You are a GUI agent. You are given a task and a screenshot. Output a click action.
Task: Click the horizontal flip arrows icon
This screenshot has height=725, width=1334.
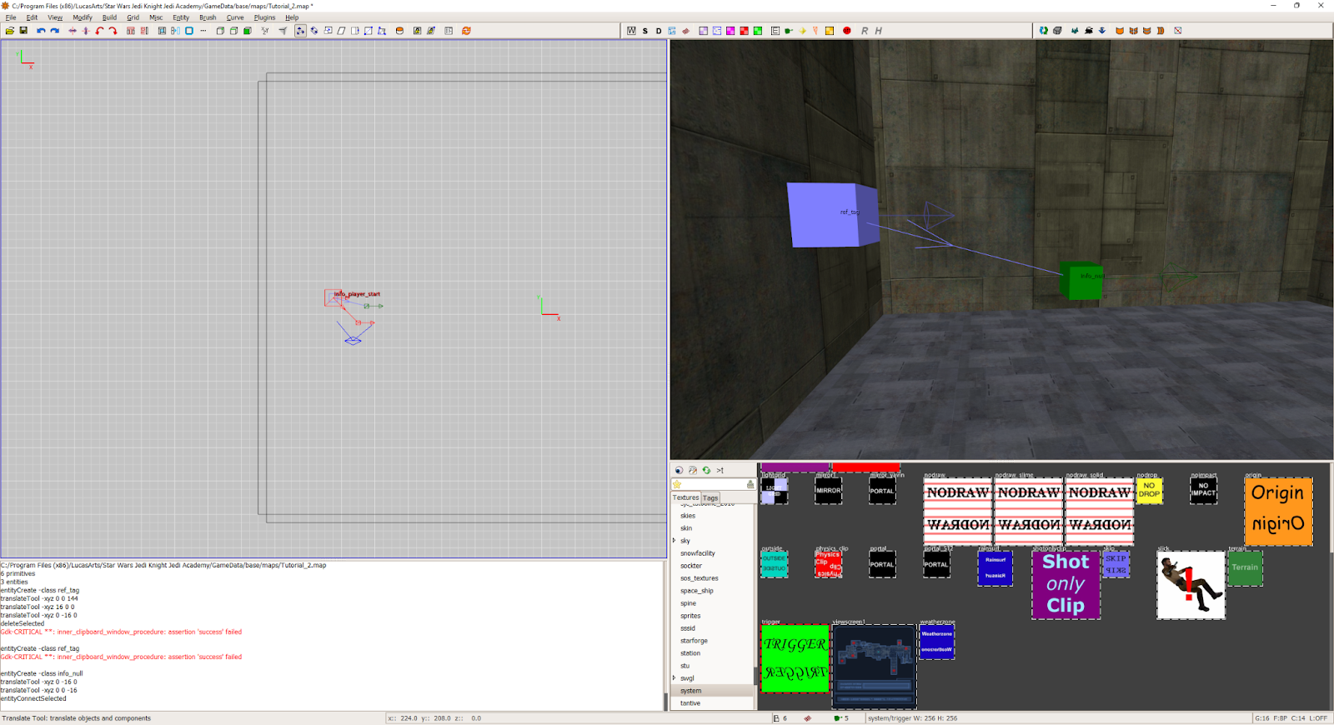pyautogui.click(x=73, y=31)
